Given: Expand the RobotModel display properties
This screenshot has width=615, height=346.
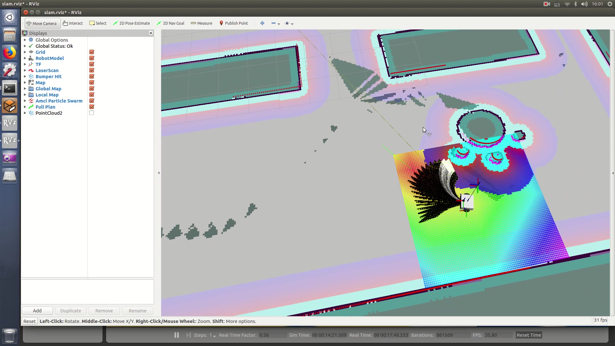Looking at the screenshot, I should [x=25, y=58].
